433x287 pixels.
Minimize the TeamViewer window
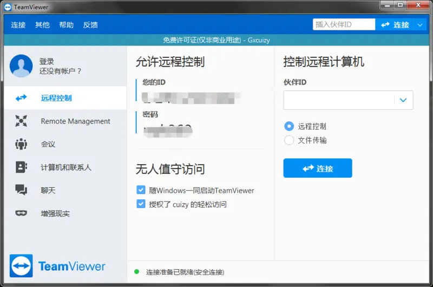[387, 5]
